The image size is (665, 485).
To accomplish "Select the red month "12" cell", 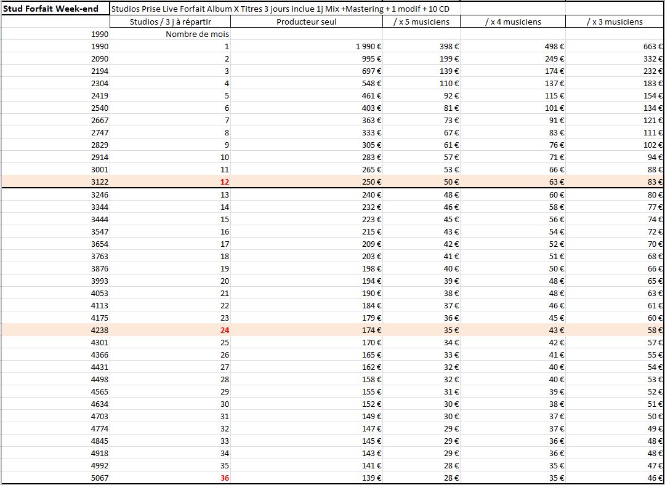I will point(225,182).
